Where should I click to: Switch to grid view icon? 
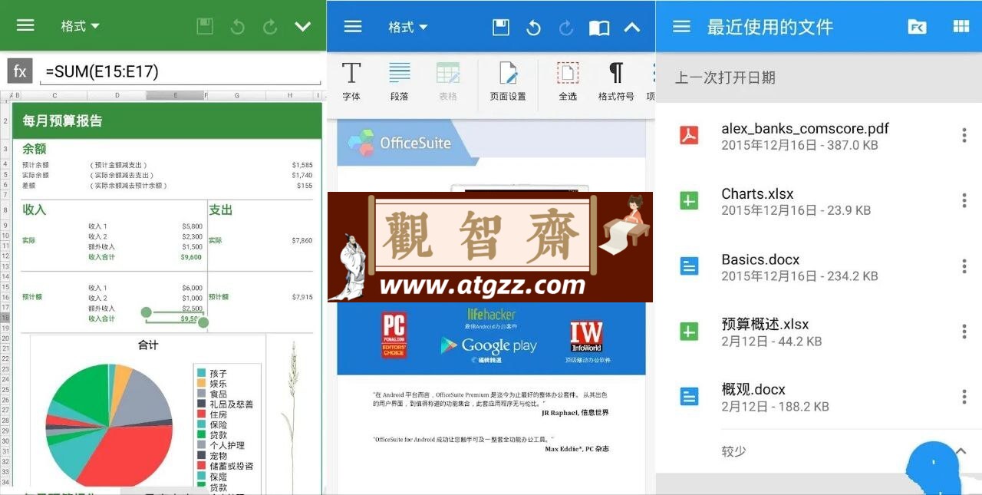point(961,27)
